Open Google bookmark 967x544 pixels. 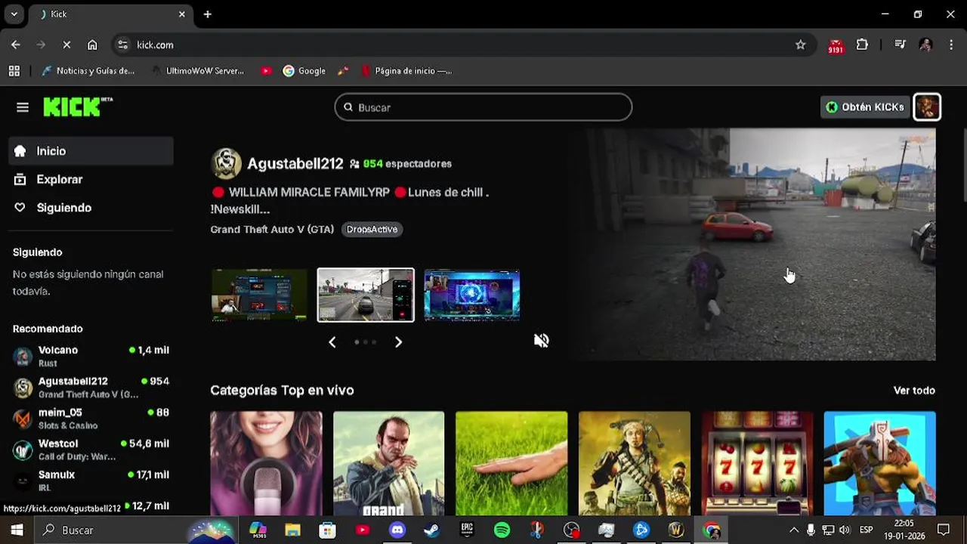click(304, 70)
